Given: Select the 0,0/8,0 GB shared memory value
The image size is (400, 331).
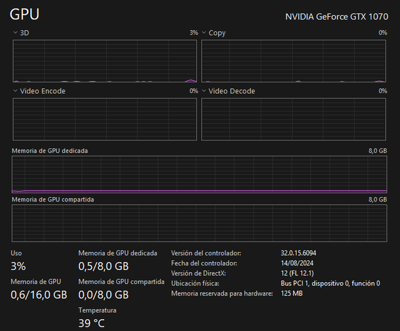Looking at the screenshot, I should (x=103, y=295).
